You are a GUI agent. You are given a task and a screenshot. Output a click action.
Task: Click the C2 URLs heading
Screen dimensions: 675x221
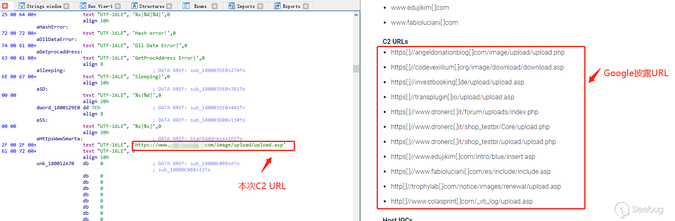[395, 41]
